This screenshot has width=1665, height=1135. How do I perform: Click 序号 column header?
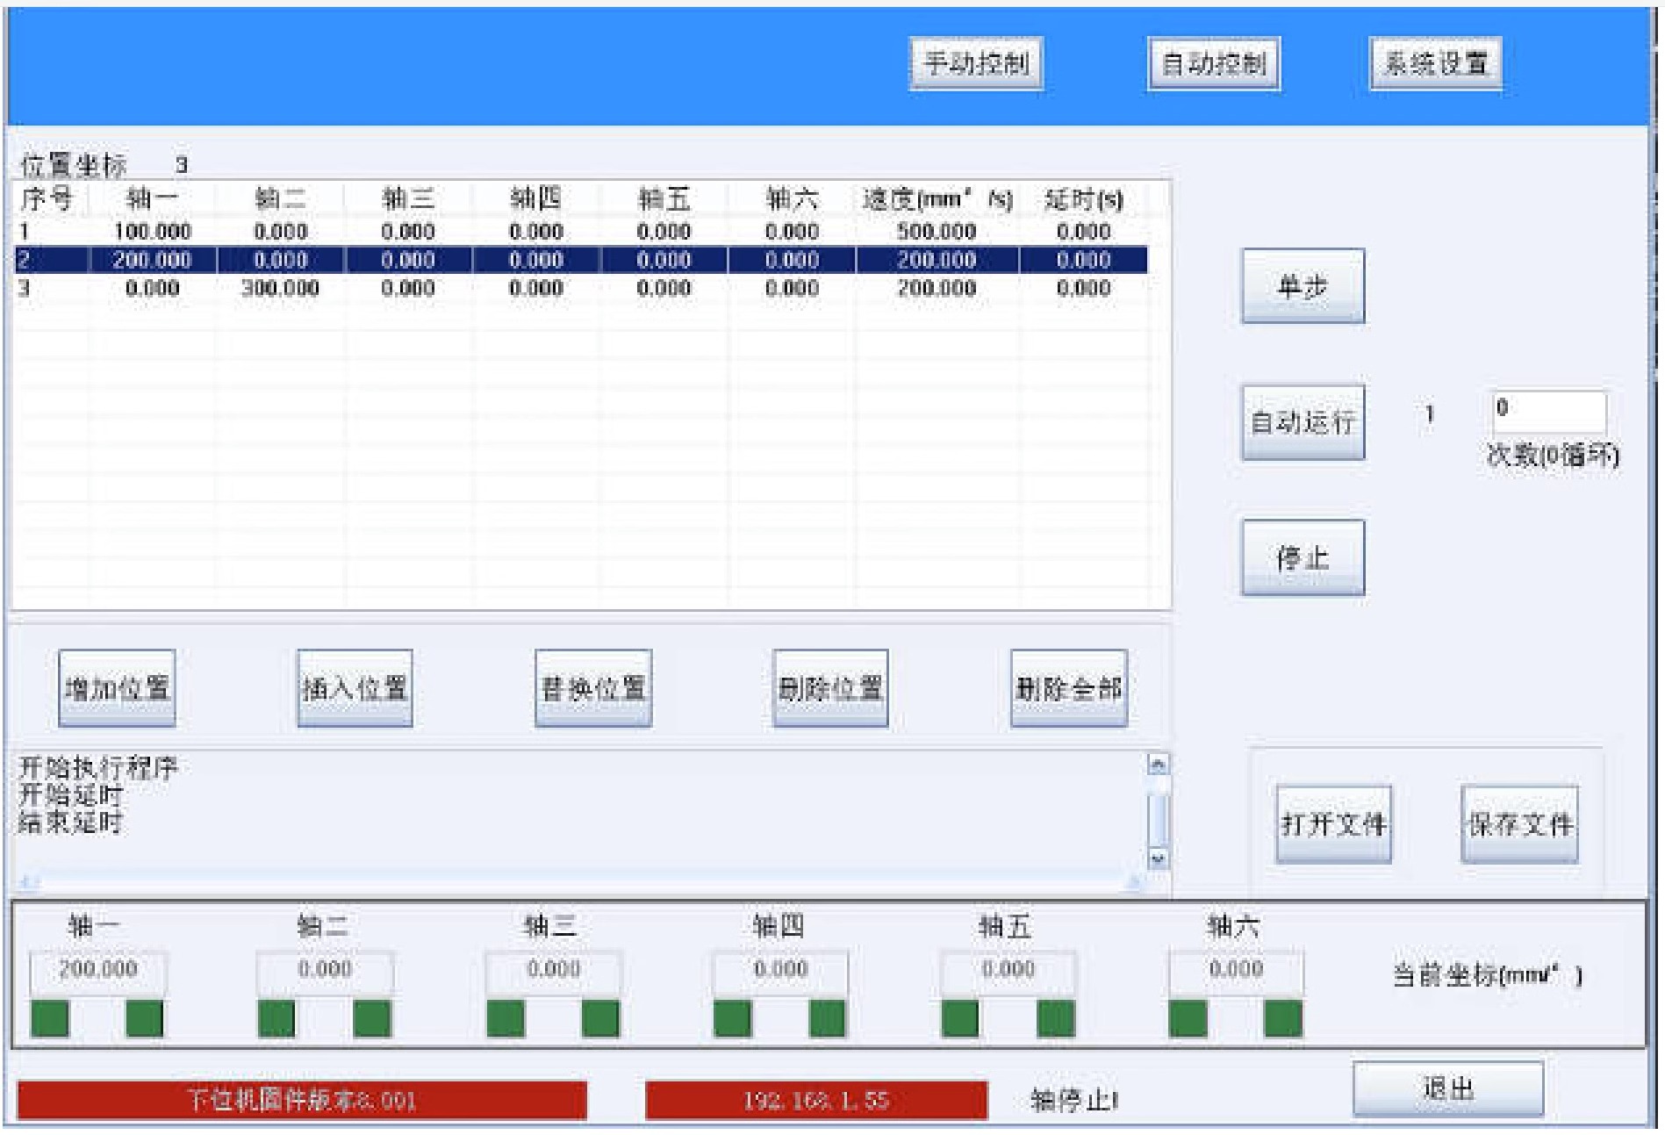point(47,199)
